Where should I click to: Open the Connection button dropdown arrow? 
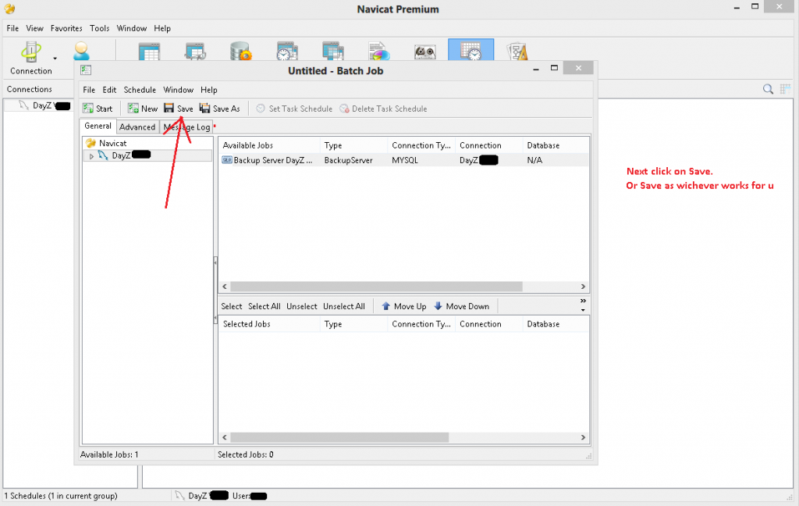55,59
